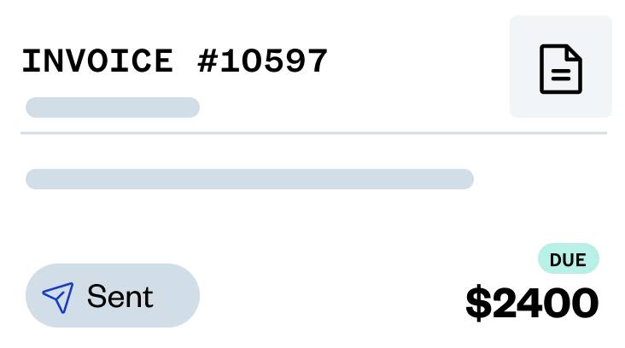Viewport: 625px width, 348px height.
Task: Open the document file icon
Action: [561, 68]
